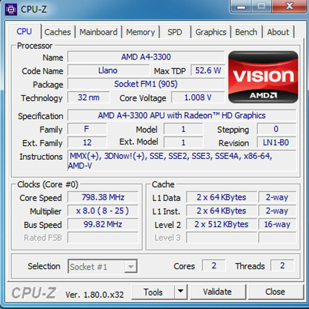Viewport: 309px width, 309px height.
Task: Click the empty Rated FSB field
Action: [103, 237]
